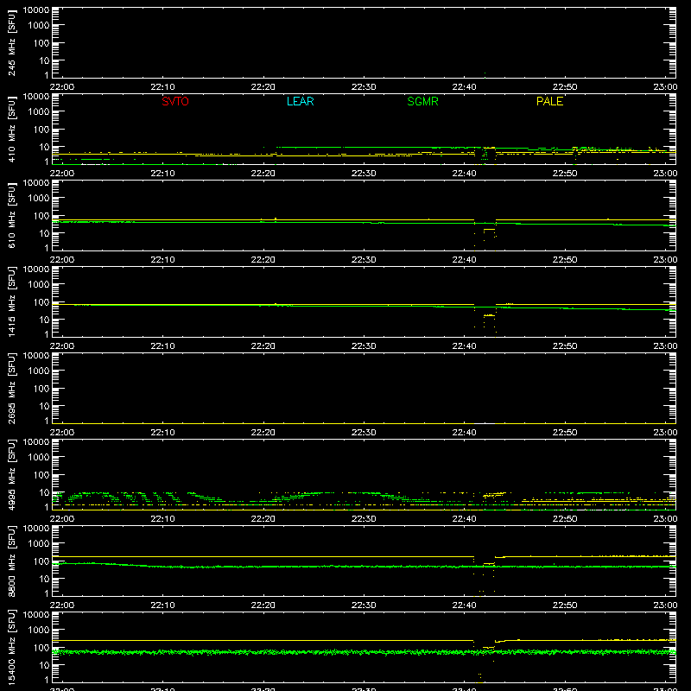Click 22:30 time label under 1415 MHz panel
This screenshot has width=691, height=691.
click(364, 346)
